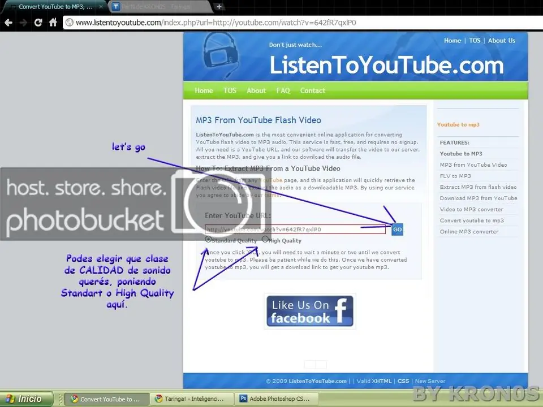
Task: Select the Convert YouTube to MP3 tab
Action: [x=55, y=7]
